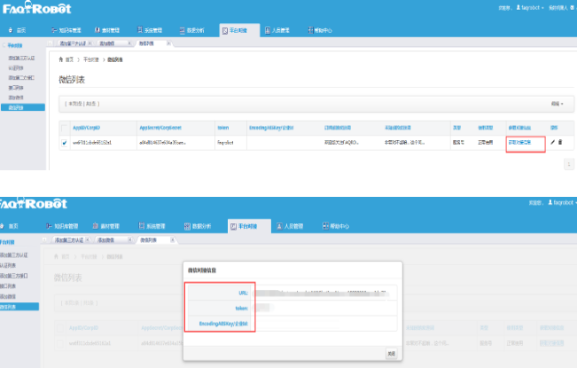Viewport: 577px width, 368px height.
Task: Click the AppSecret/CorpSecret column header in upper table
Action: pos(160,128)
